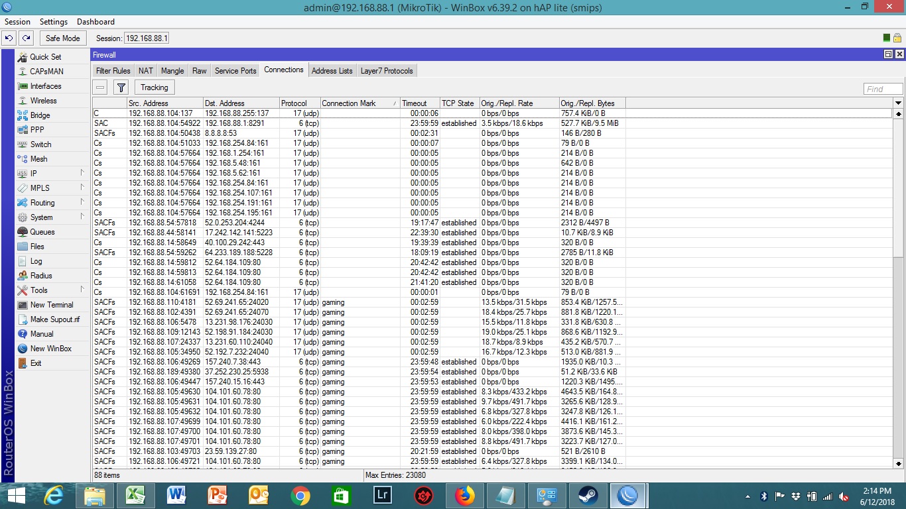Open Steam from the taskbar
Screen dimensions: 906x509
[x=587, y=495]
